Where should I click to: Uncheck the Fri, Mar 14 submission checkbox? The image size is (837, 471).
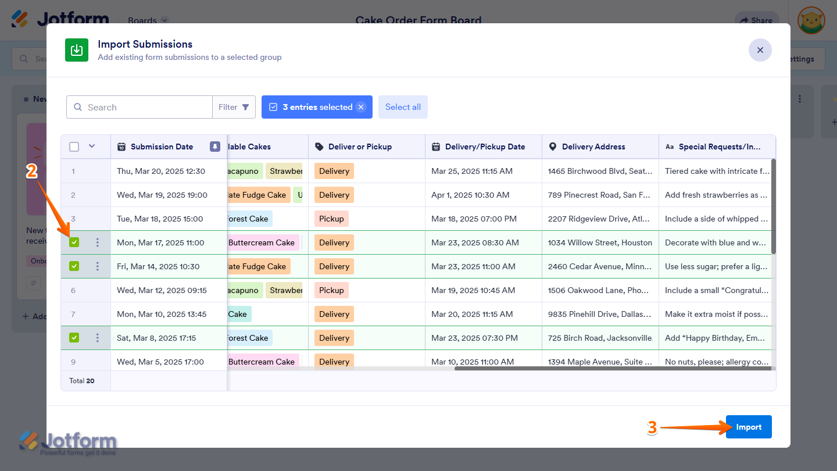coord(74,266)
